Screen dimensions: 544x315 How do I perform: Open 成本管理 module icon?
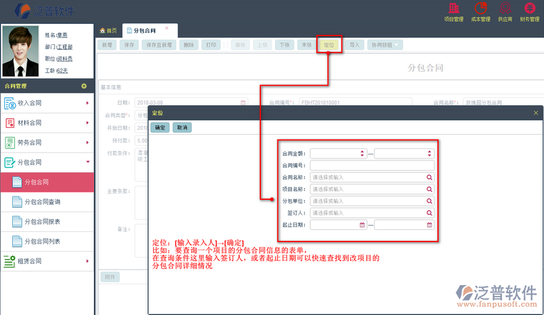click(x=481, y=8)
